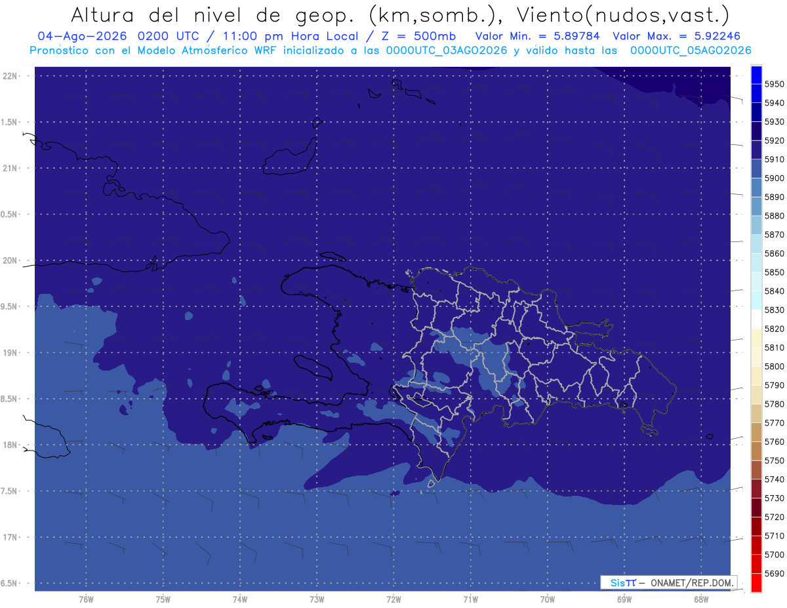Click the 20N latitude label
Screen dimensions: 787x608
(10, 260)
